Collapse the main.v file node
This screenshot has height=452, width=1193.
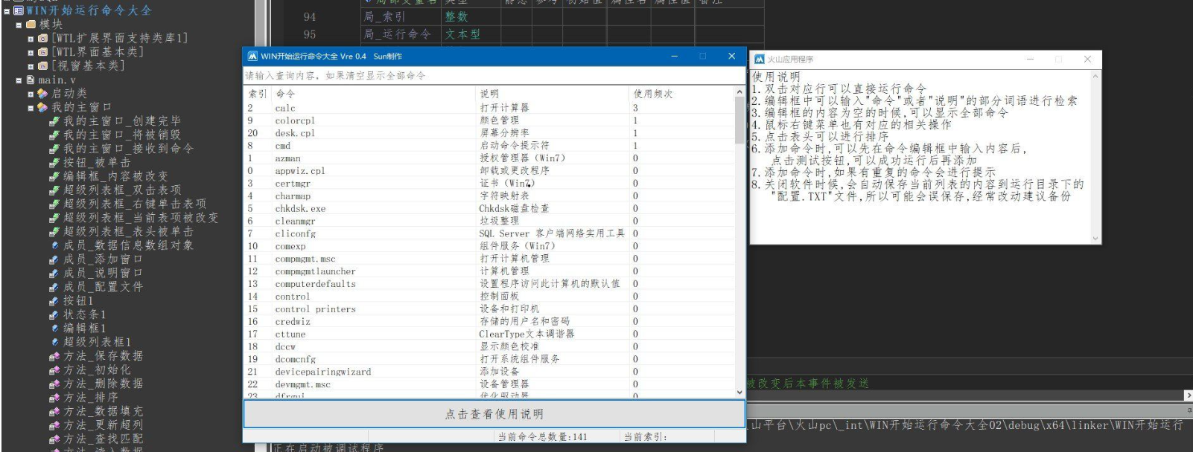pyautogui.click(x=19, y=80)
